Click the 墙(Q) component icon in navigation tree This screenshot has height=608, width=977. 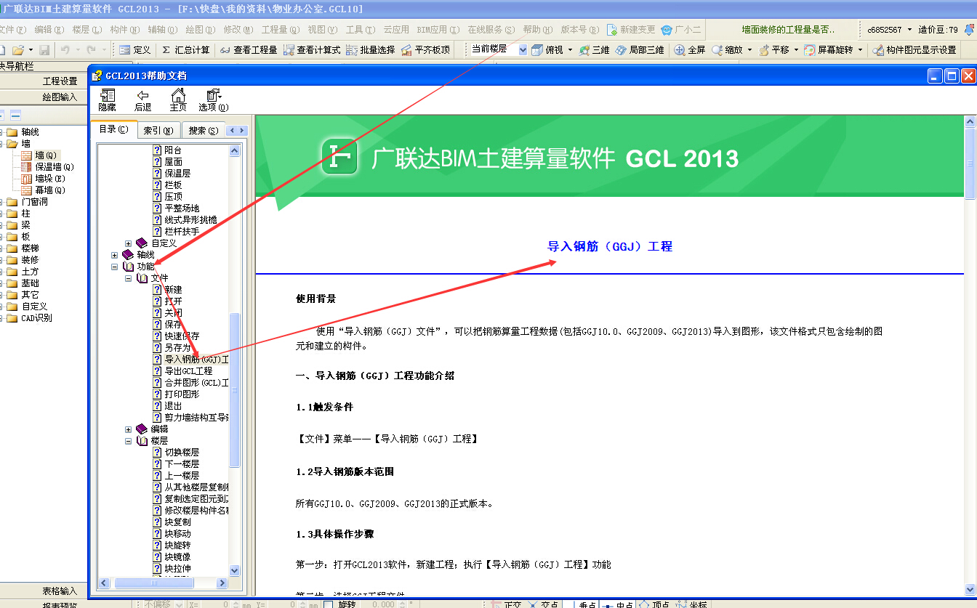pyautogui.click(x=27, y=155)
